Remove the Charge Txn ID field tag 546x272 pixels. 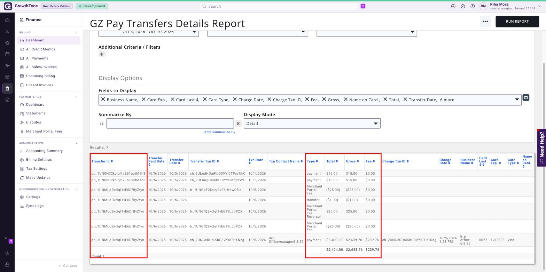tap(269, 99)
